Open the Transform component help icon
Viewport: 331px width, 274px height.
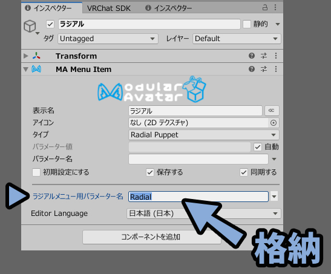coord(251,56)
